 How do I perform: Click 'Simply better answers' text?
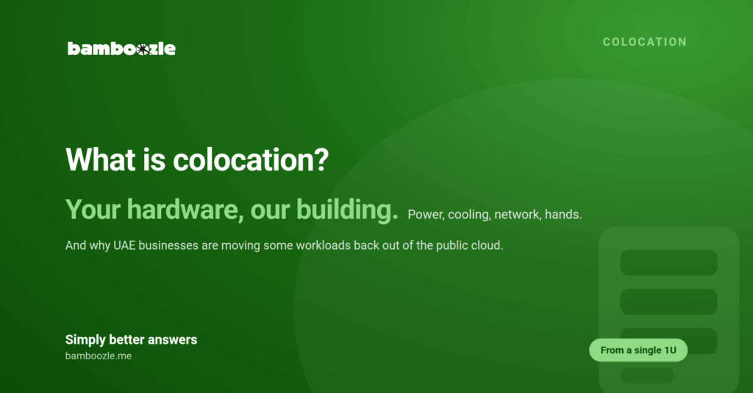[x=131, y=339]
